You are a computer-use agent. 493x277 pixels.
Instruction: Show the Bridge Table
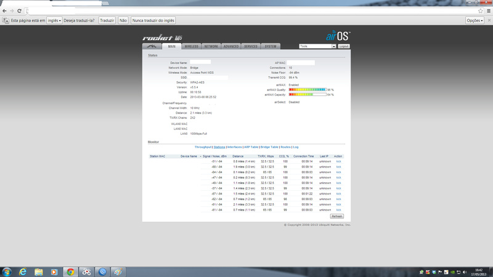coord(269,147)
